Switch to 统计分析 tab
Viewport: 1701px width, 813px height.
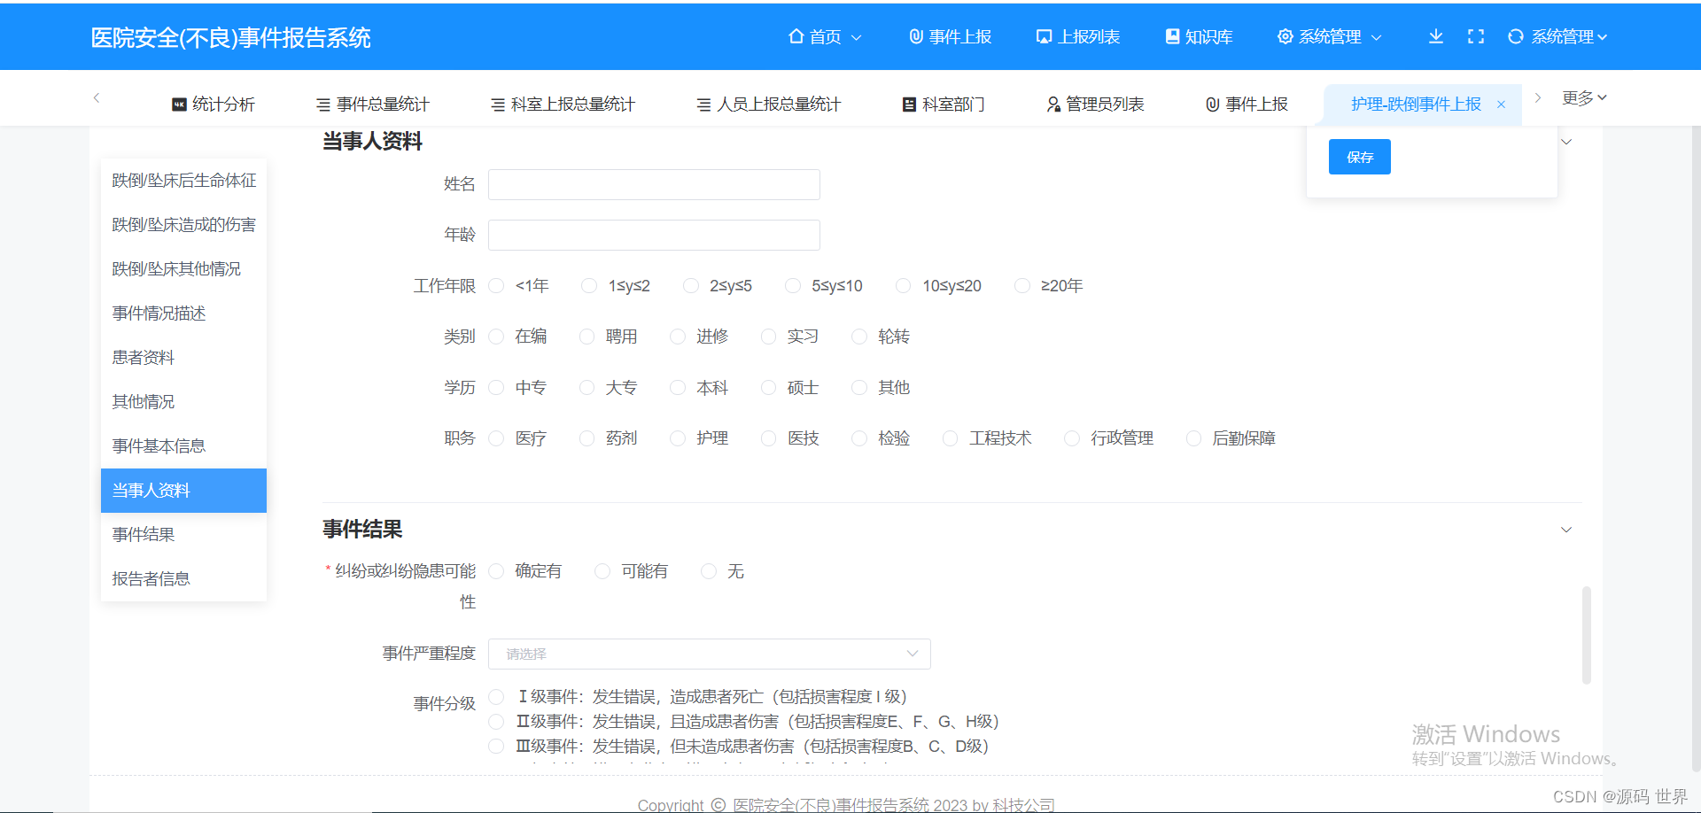pos(214,105)
